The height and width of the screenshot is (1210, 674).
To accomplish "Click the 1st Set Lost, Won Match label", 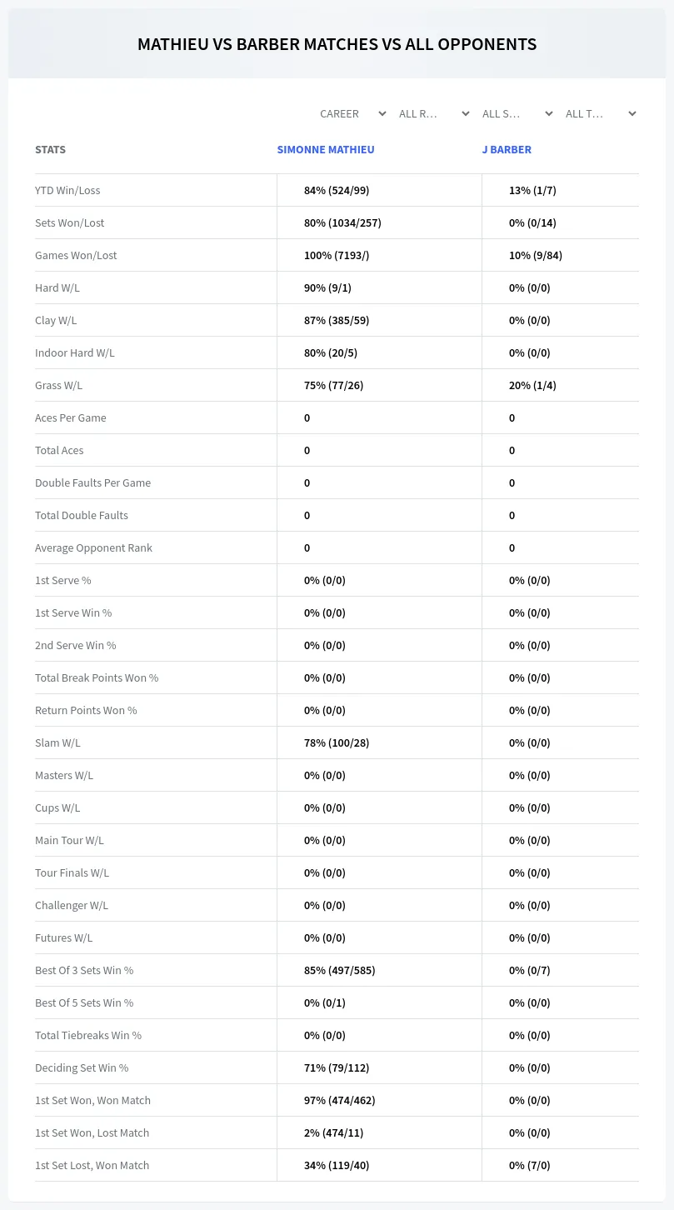I will pyautogui.click(x=92, y=1165).
